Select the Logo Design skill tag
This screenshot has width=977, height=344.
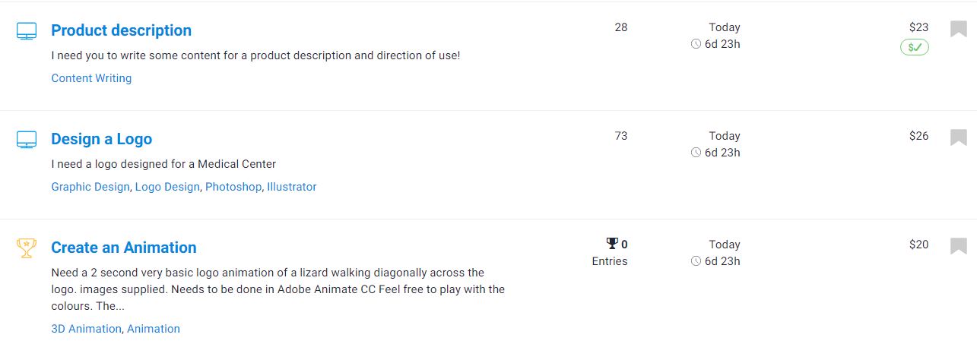(x=167, y=187)
